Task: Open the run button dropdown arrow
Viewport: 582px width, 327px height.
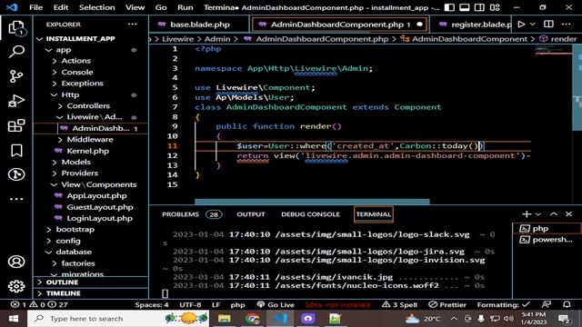Action: (x=533, y=25)
